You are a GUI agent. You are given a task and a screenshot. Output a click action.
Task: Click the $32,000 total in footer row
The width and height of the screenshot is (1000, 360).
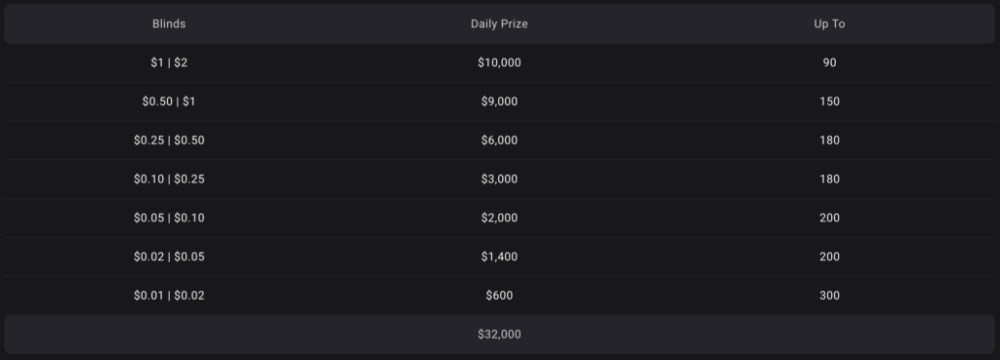coord(499,335)
